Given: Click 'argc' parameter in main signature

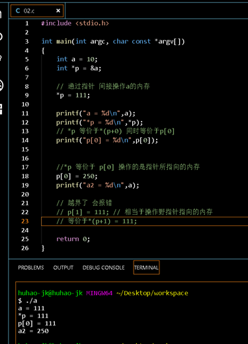Looking at the screenshot, I should coord(97,42).
